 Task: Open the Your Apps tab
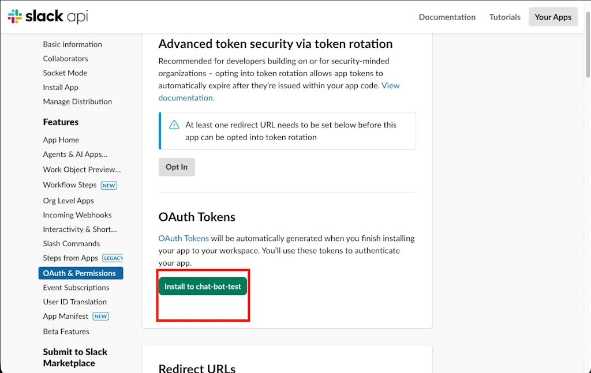[x=553, y=17]
